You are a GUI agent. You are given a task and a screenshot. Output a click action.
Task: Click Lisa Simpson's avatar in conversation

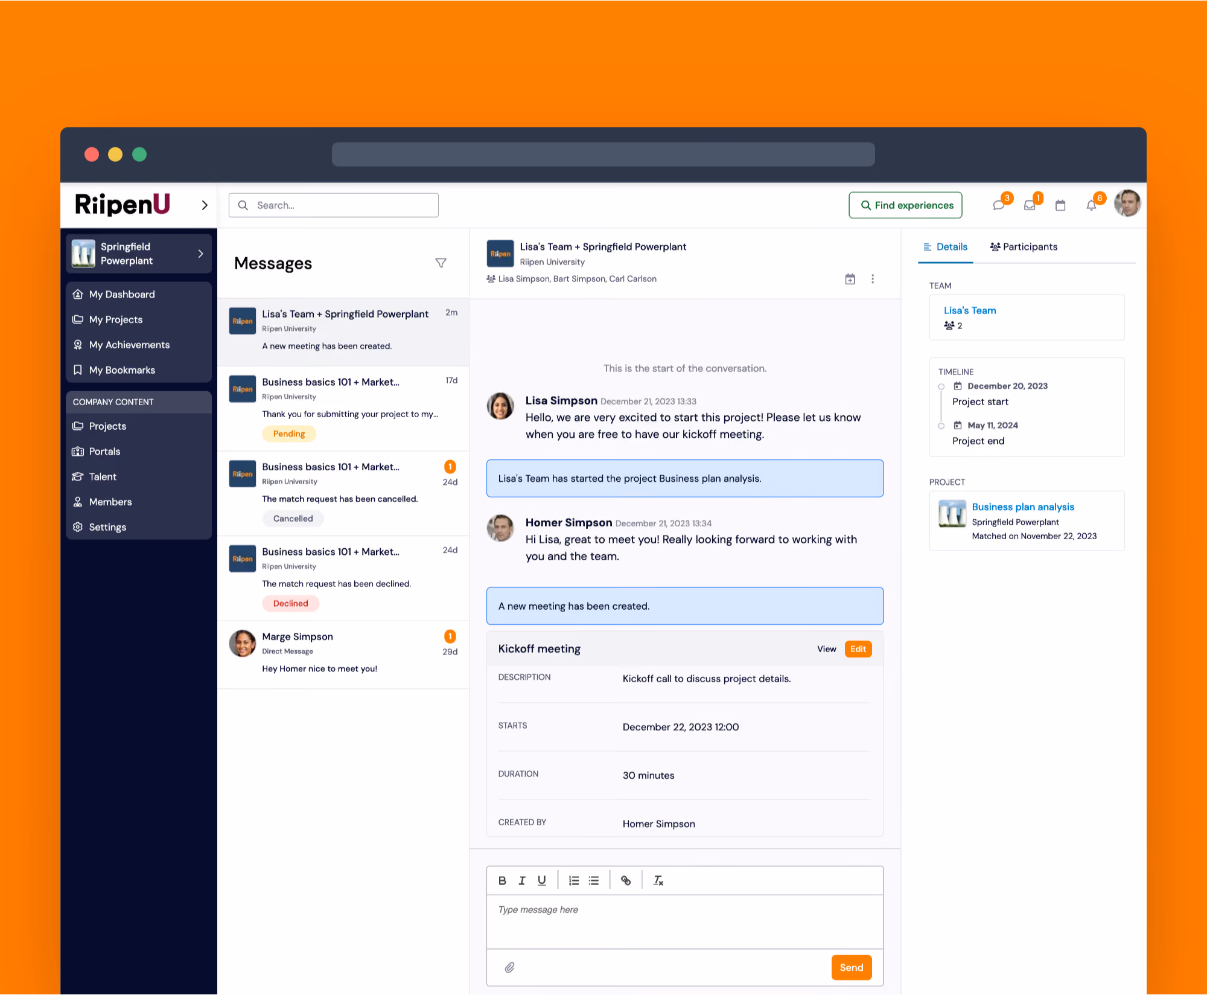click(500, 406)
